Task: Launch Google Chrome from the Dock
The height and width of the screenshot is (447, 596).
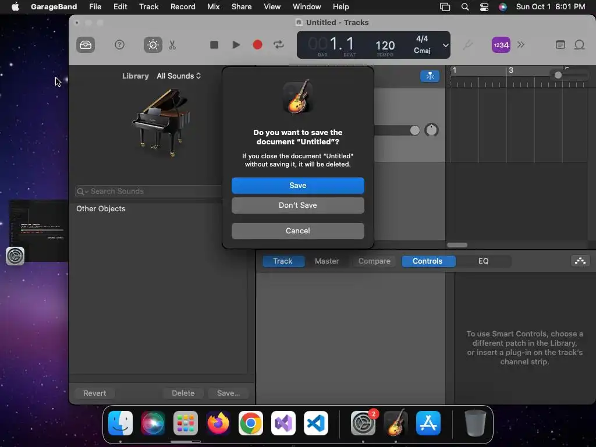Action: (250, 423)
